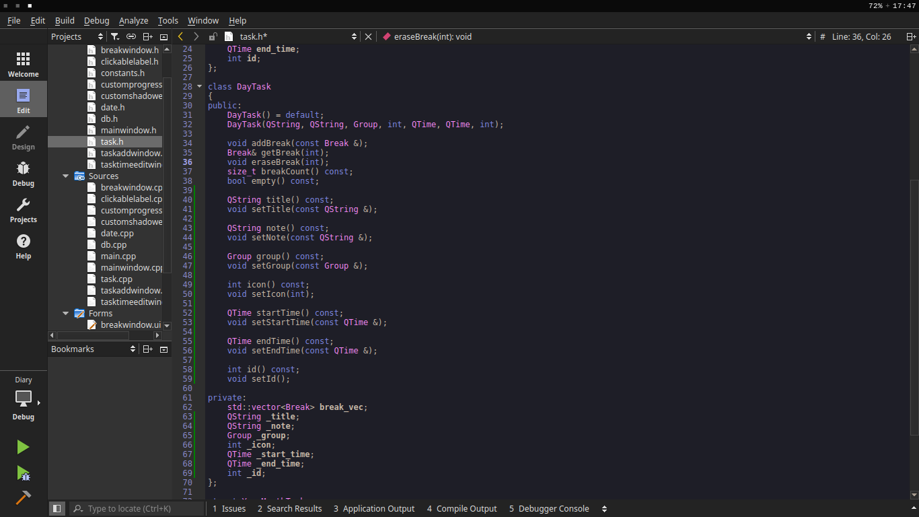Switch to Design mode in sidebar

click(23, 137)
